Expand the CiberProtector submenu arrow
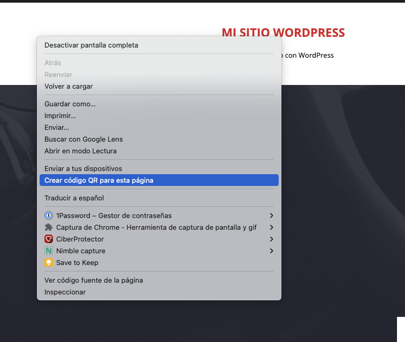405x342 pixels. pyautogui.click(x=271, y=239)
